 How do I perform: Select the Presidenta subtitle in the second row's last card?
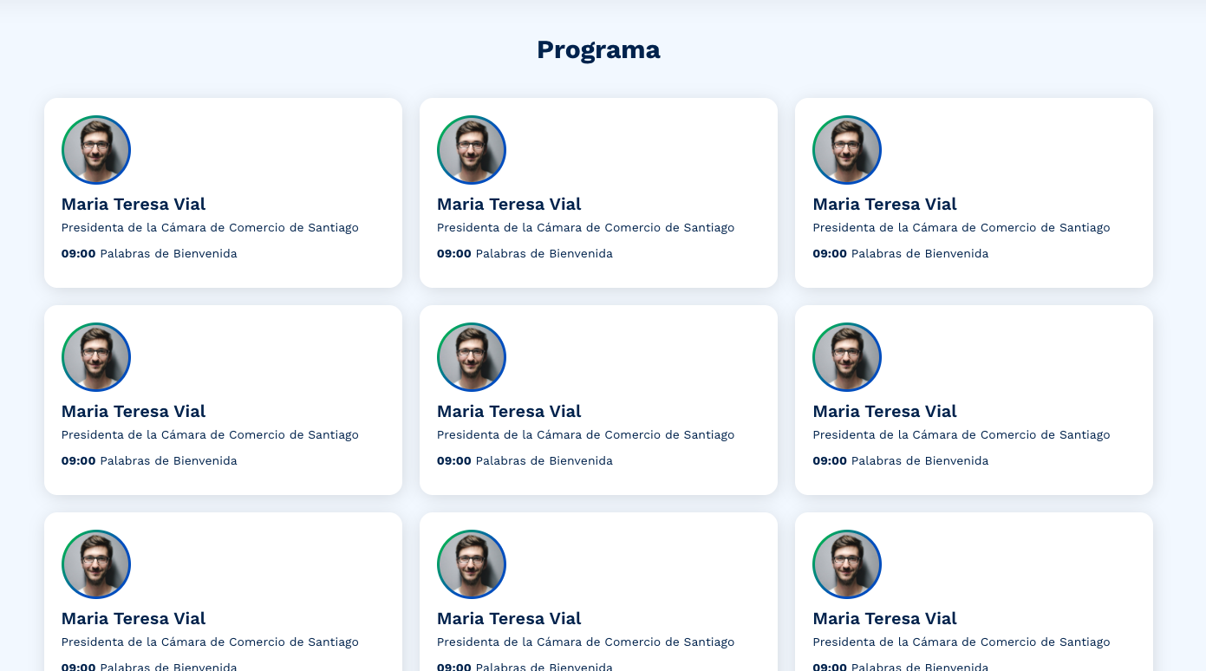tap(961, 435)
